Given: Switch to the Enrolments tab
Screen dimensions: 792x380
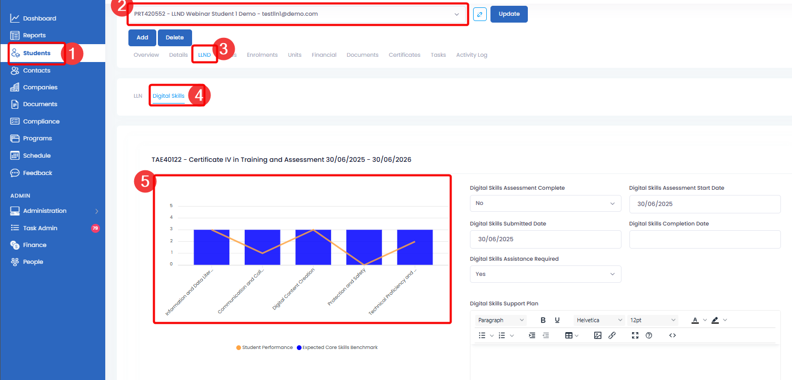Looking at the screenshot, I should click(x=262, y=55).
